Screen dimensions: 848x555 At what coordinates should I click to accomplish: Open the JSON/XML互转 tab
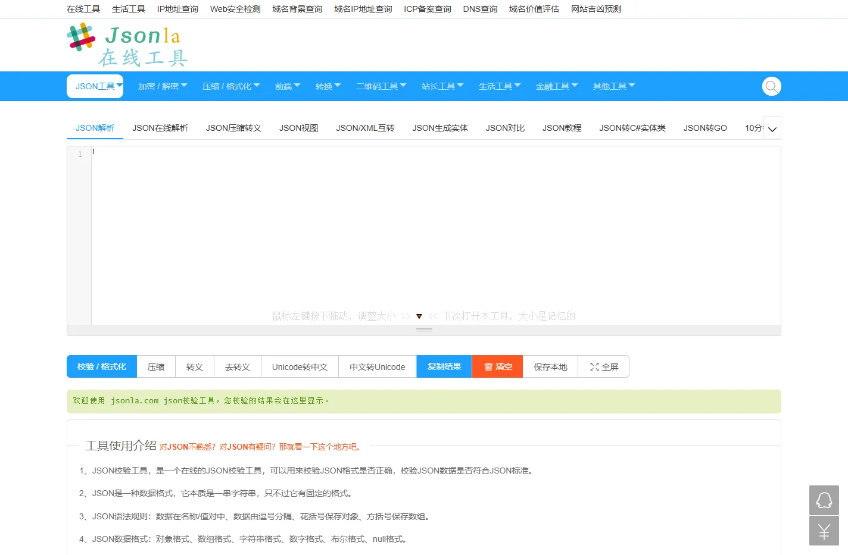pos(366,128)
